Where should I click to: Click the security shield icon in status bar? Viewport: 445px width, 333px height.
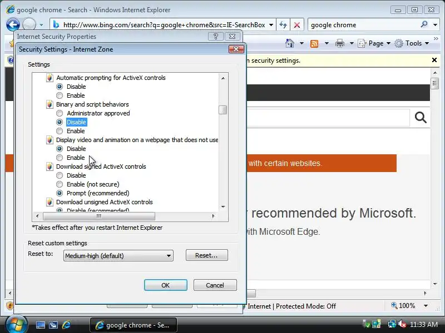tap(9, 306)
